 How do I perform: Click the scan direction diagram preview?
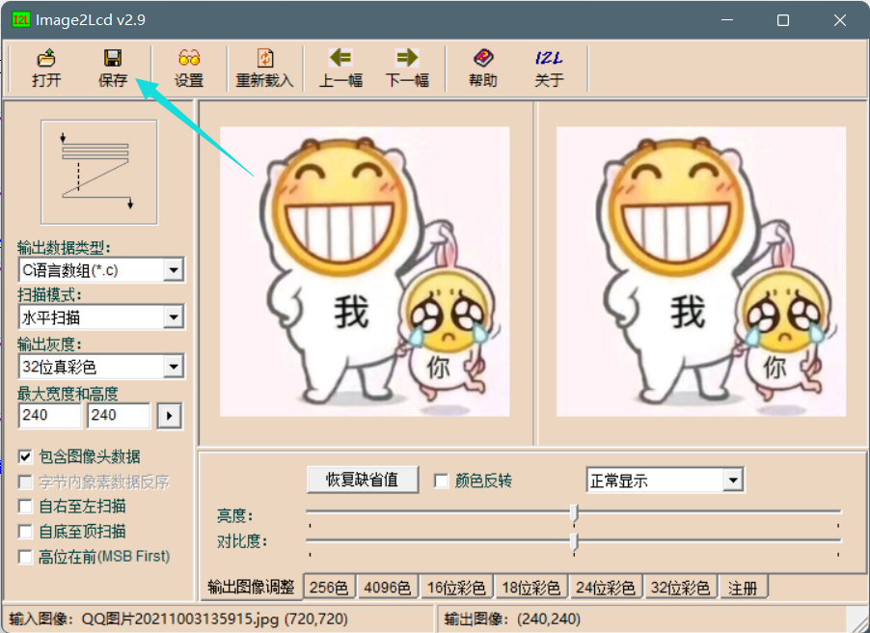[98, 172]
